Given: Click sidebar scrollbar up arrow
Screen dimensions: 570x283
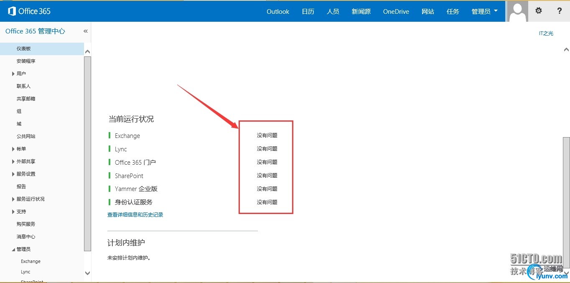Looking at the screenshot, I should coord(87,51).
